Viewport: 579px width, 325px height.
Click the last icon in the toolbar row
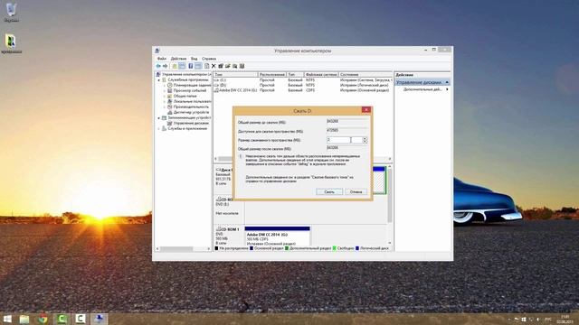click(242, 66)
